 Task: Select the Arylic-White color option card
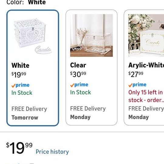coord(144,67)
